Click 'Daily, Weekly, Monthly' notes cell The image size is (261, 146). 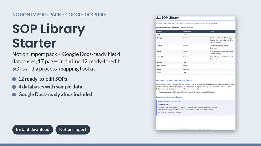221,58
